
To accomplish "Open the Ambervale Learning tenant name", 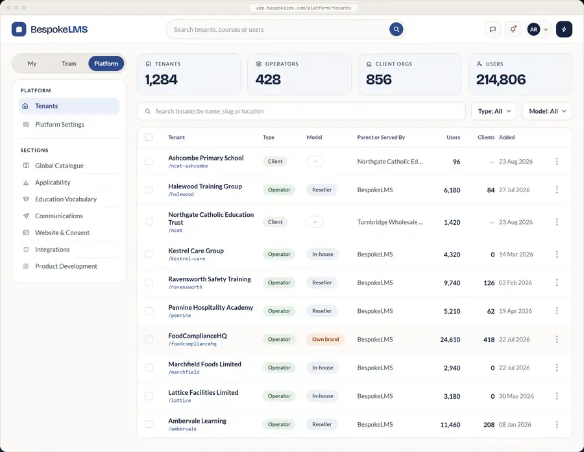I will (197, 421).
